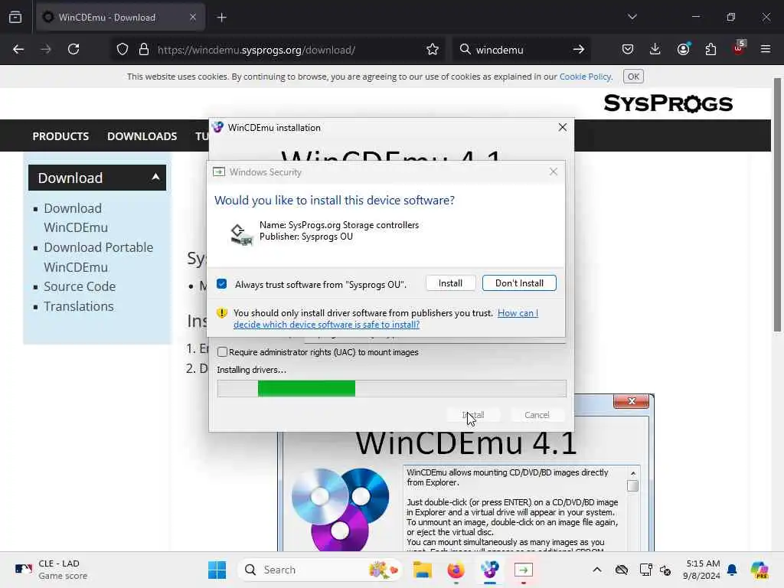Click the search magnifier icon in search box

(x=465, y=50)
